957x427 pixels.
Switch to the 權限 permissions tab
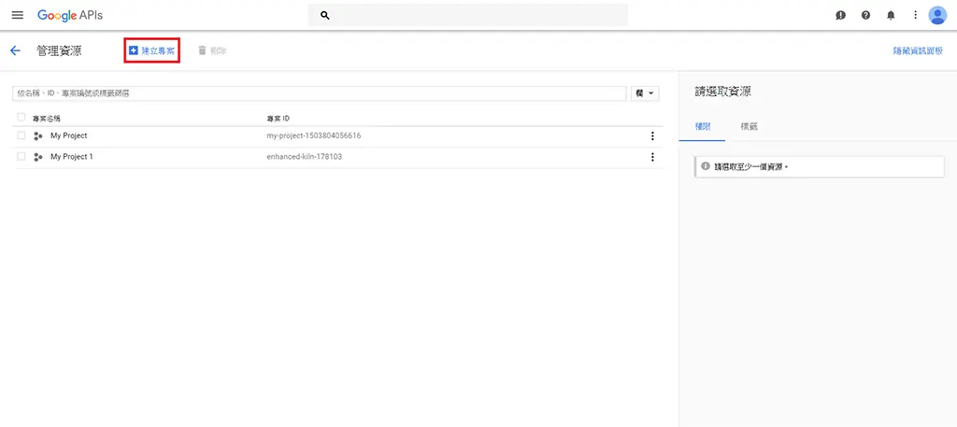[x=701, y=127]
